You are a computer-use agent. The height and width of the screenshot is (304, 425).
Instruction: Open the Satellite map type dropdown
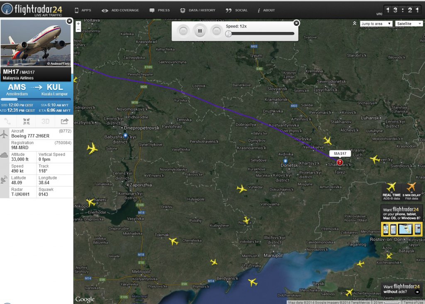coord(409,24)
